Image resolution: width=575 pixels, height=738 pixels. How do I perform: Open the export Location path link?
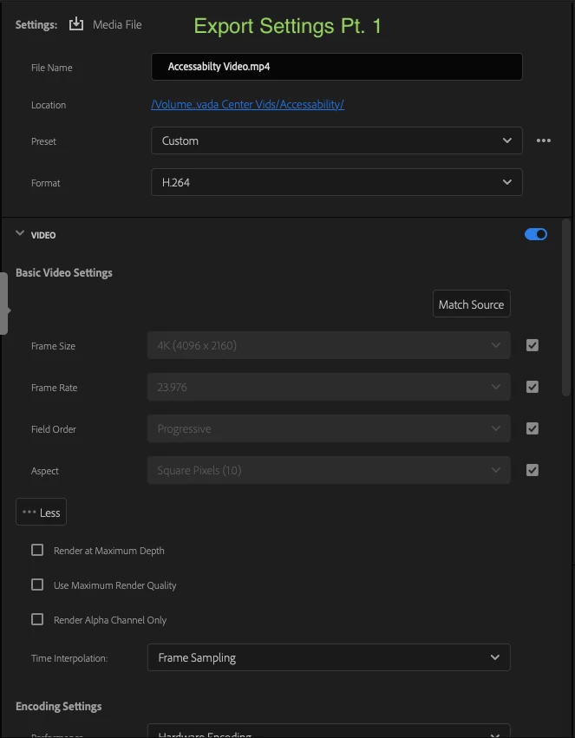pyautogui.click(x=247, y=105)
